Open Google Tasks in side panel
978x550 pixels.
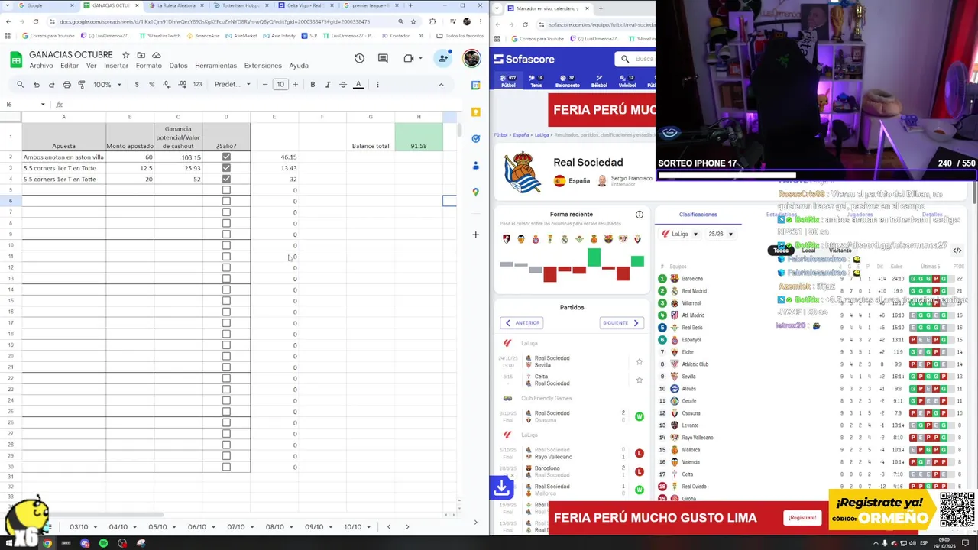(x=475, y=138)
